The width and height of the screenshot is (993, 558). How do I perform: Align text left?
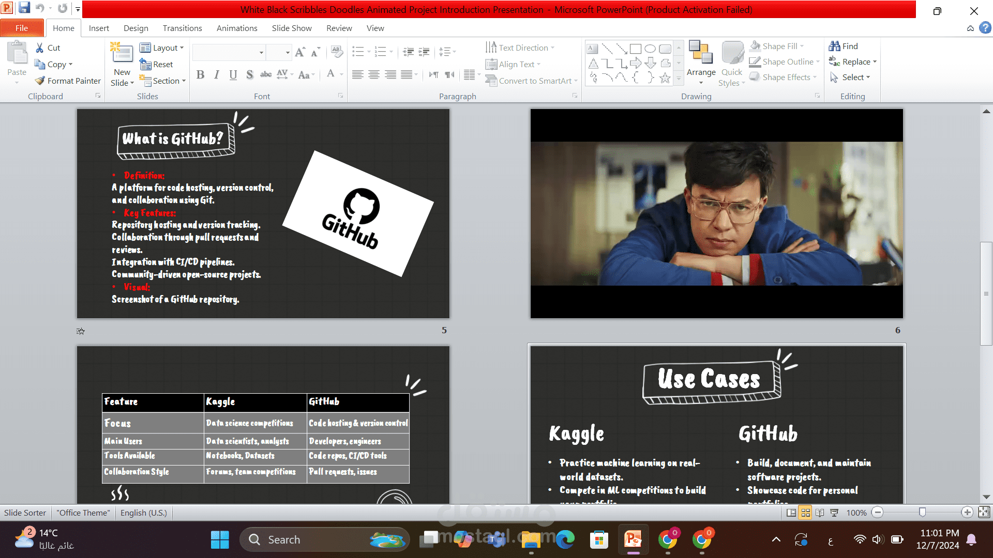coord(358,75)
